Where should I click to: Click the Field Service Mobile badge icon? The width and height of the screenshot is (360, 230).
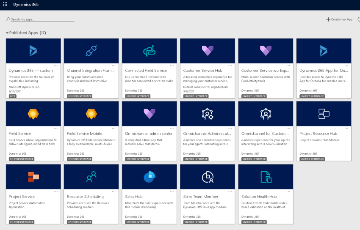(91, 114)
